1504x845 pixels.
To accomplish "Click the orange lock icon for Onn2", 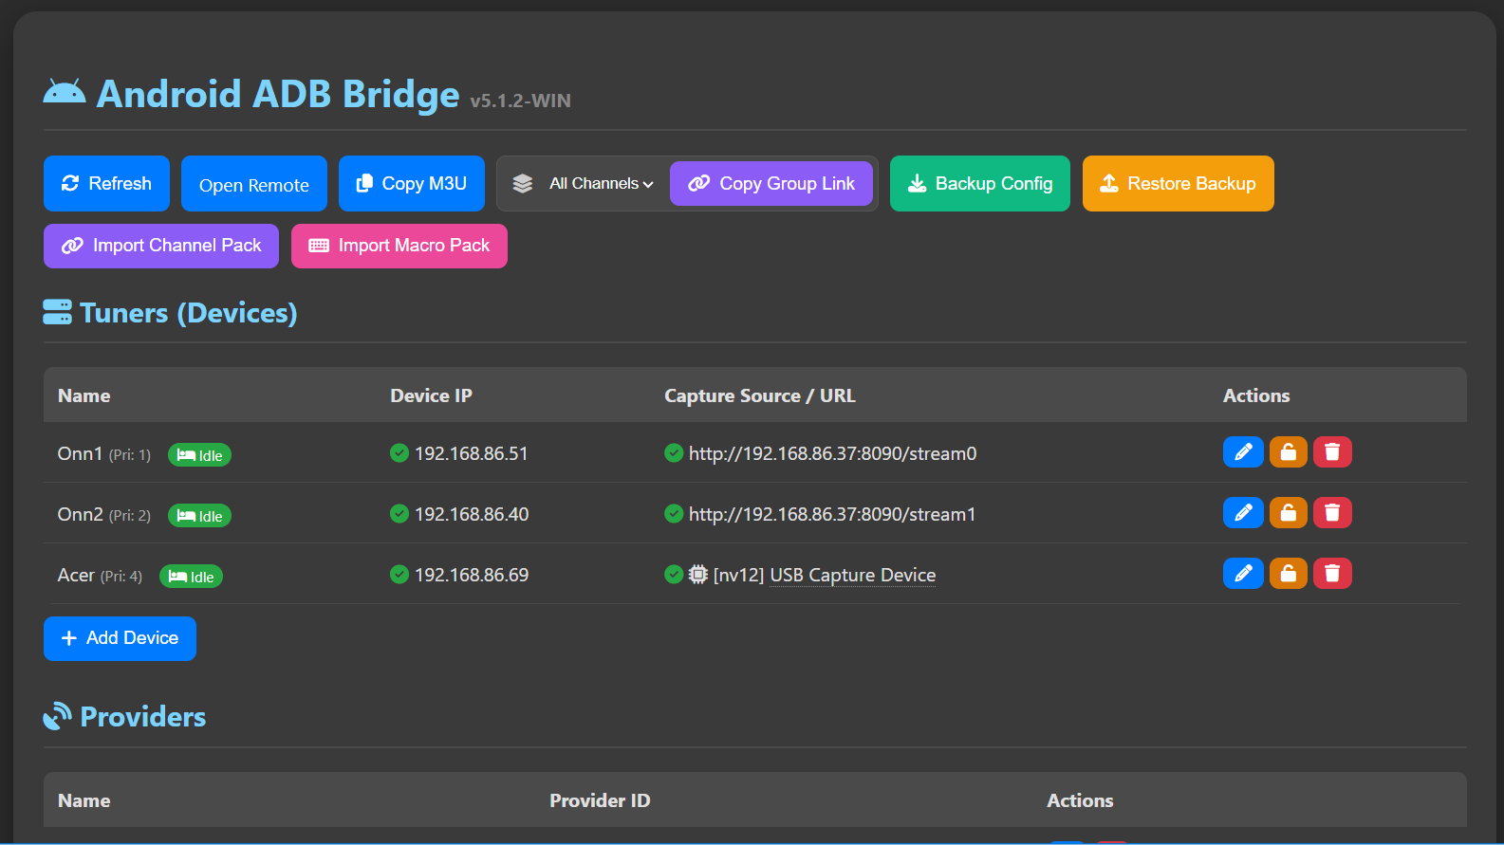I will (1289, 513).
